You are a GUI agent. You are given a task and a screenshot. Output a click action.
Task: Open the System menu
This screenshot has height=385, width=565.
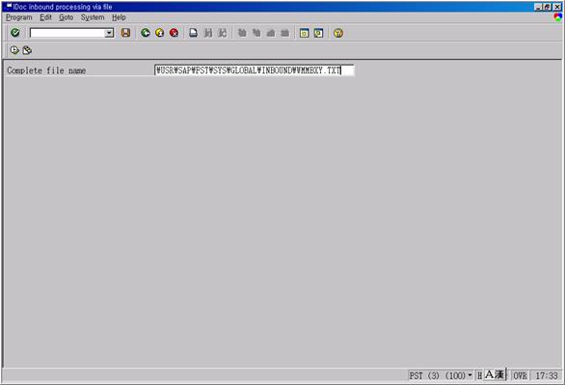click(x=93, y=17)
